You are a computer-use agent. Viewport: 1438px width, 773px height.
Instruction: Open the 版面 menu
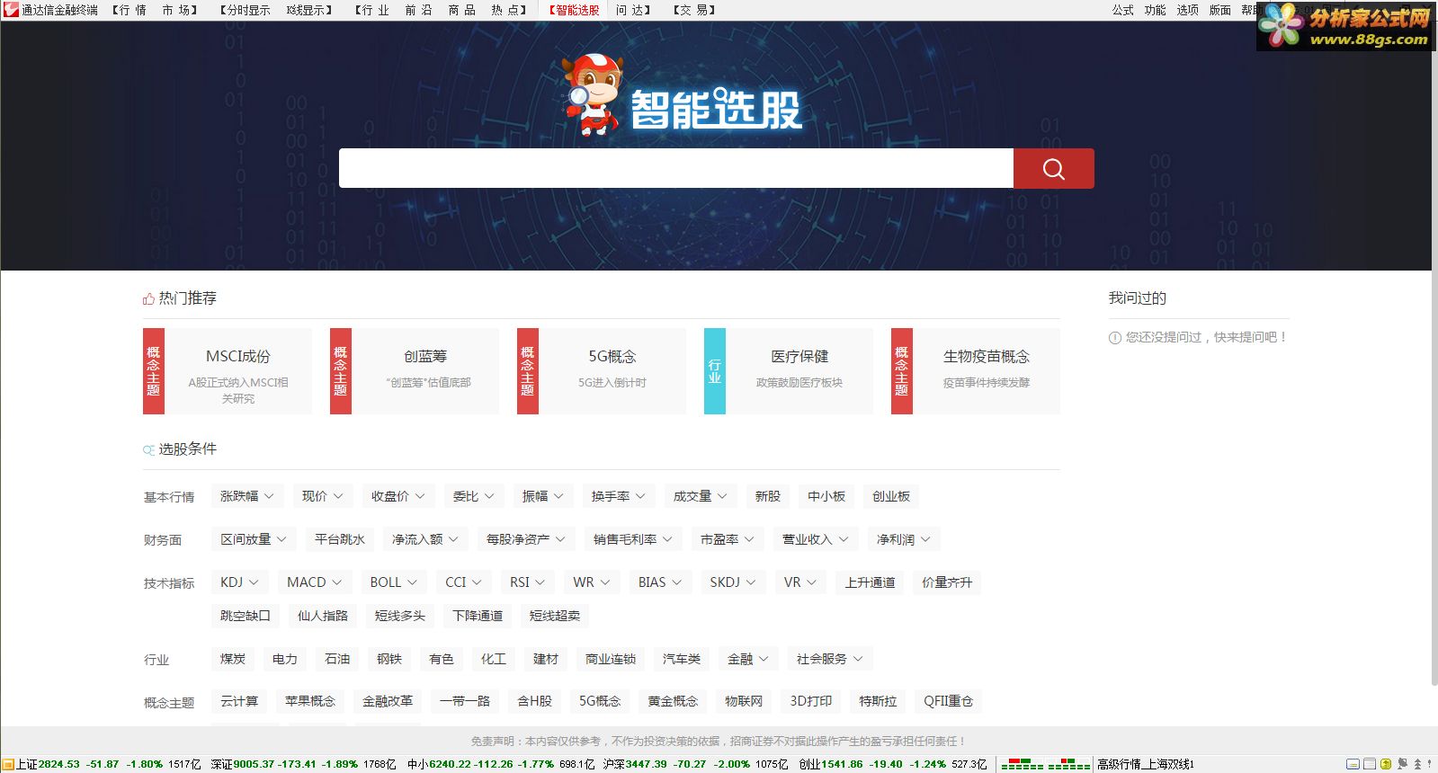(1219, 10)
